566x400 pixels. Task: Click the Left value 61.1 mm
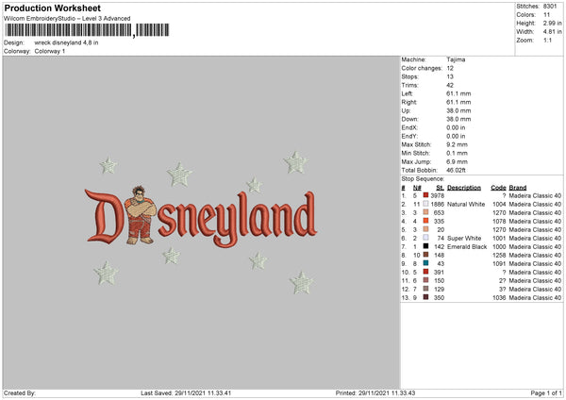pos(458,93)
